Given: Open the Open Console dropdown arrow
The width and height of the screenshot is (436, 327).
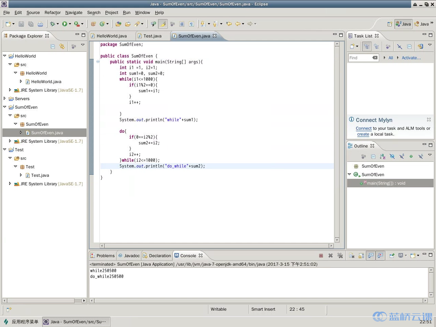Looking at the screenshot, I should pyautogui.click(x=418, y=255).
